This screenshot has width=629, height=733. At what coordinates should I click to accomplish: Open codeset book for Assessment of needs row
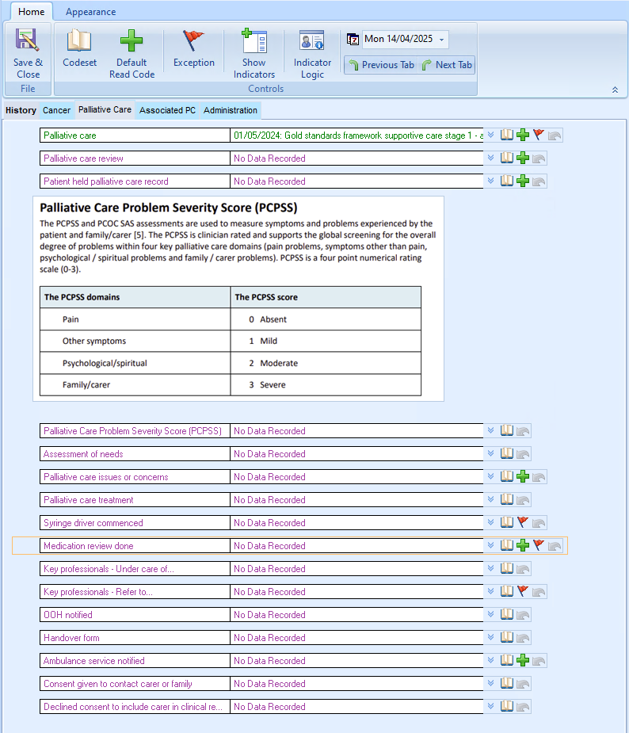coord(506,453)
